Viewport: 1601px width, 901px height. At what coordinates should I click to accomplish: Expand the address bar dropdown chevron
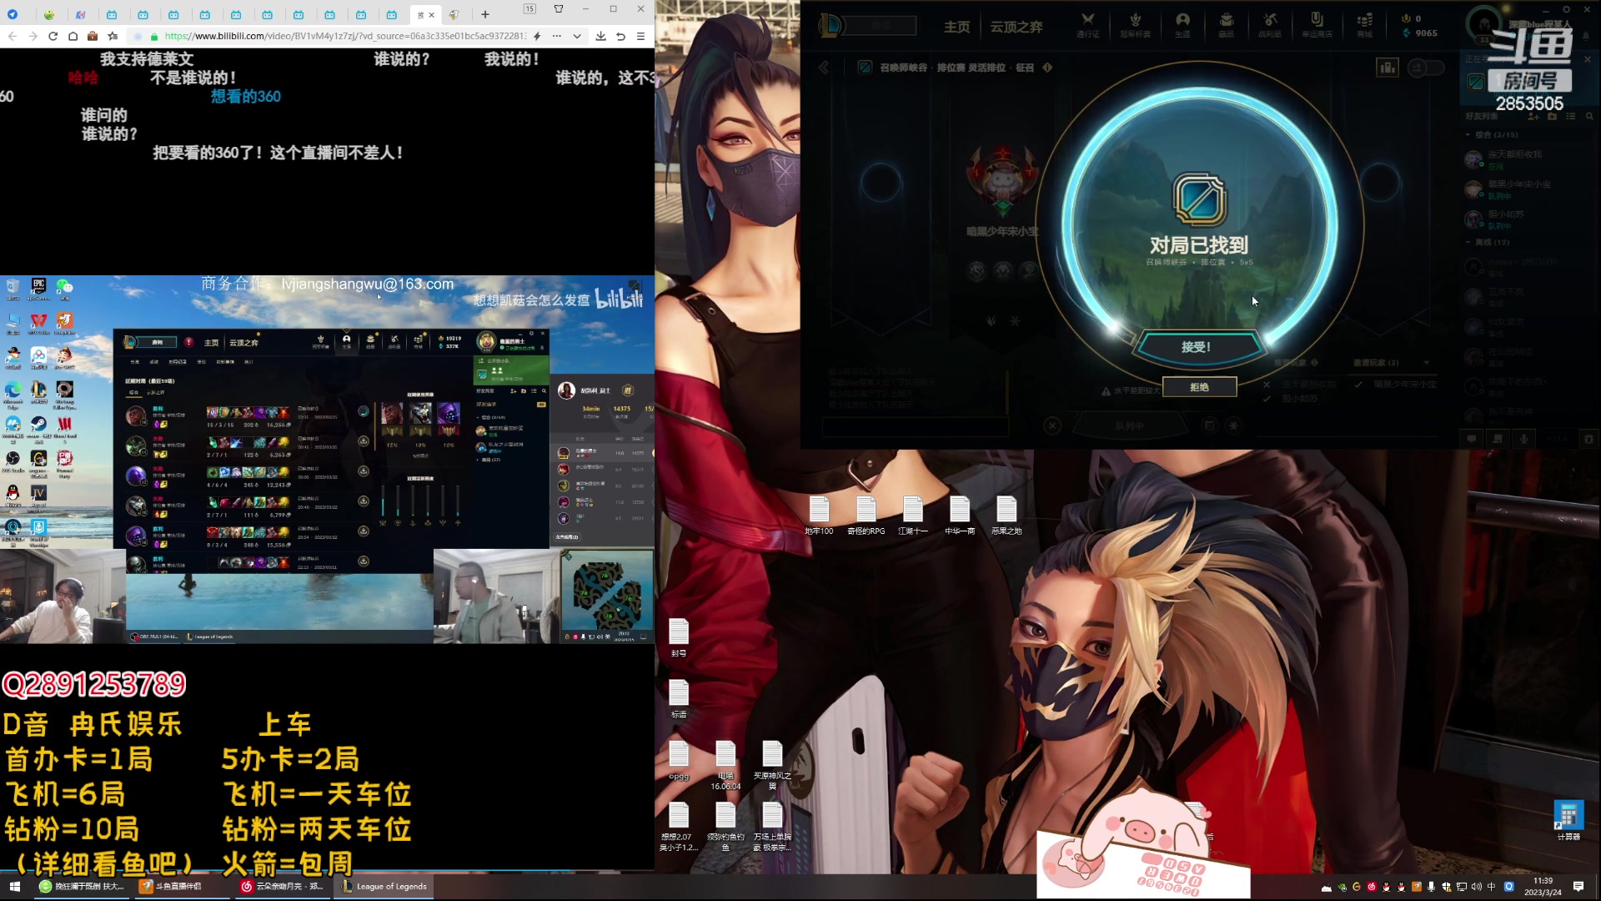tap(577, 36)
